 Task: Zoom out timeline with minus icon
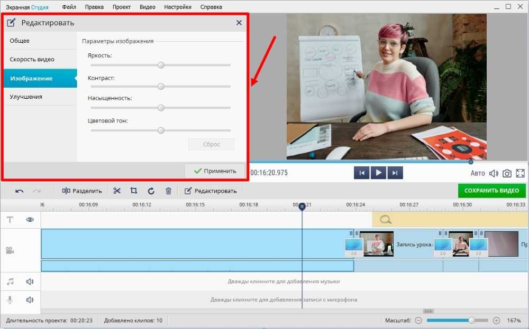pos(418,321)
